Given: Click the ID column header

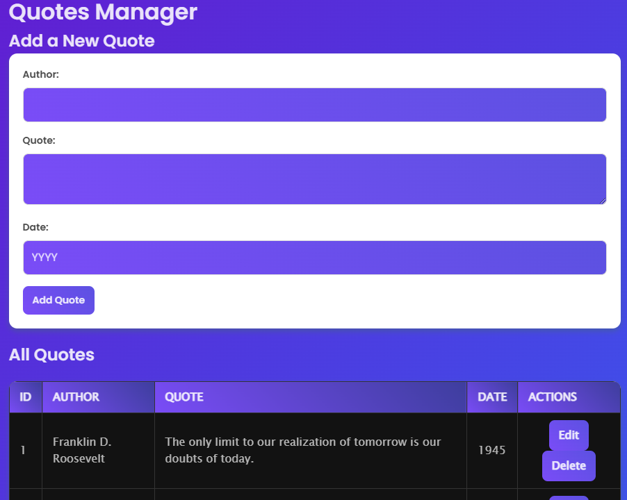Looking at the screenshot, I should point(26,397).
